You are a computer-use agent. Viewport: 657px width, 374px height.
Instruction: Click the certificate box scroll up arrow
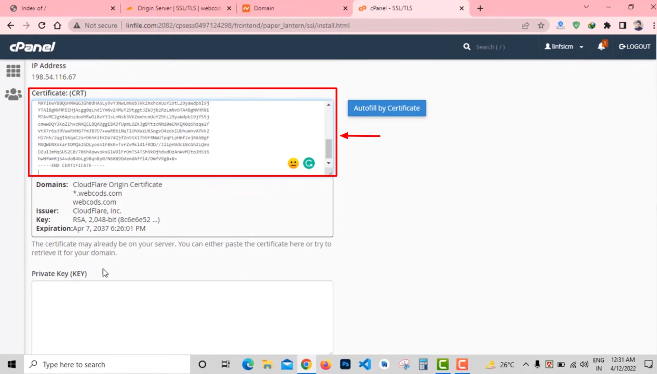tap(328, 105)
